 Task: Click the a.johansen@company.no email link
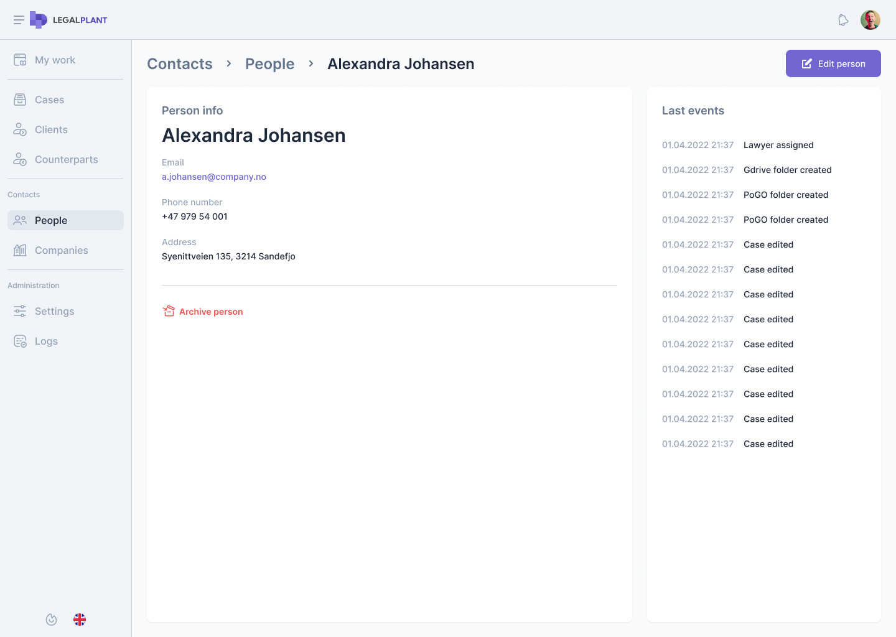tap(214, 177)
